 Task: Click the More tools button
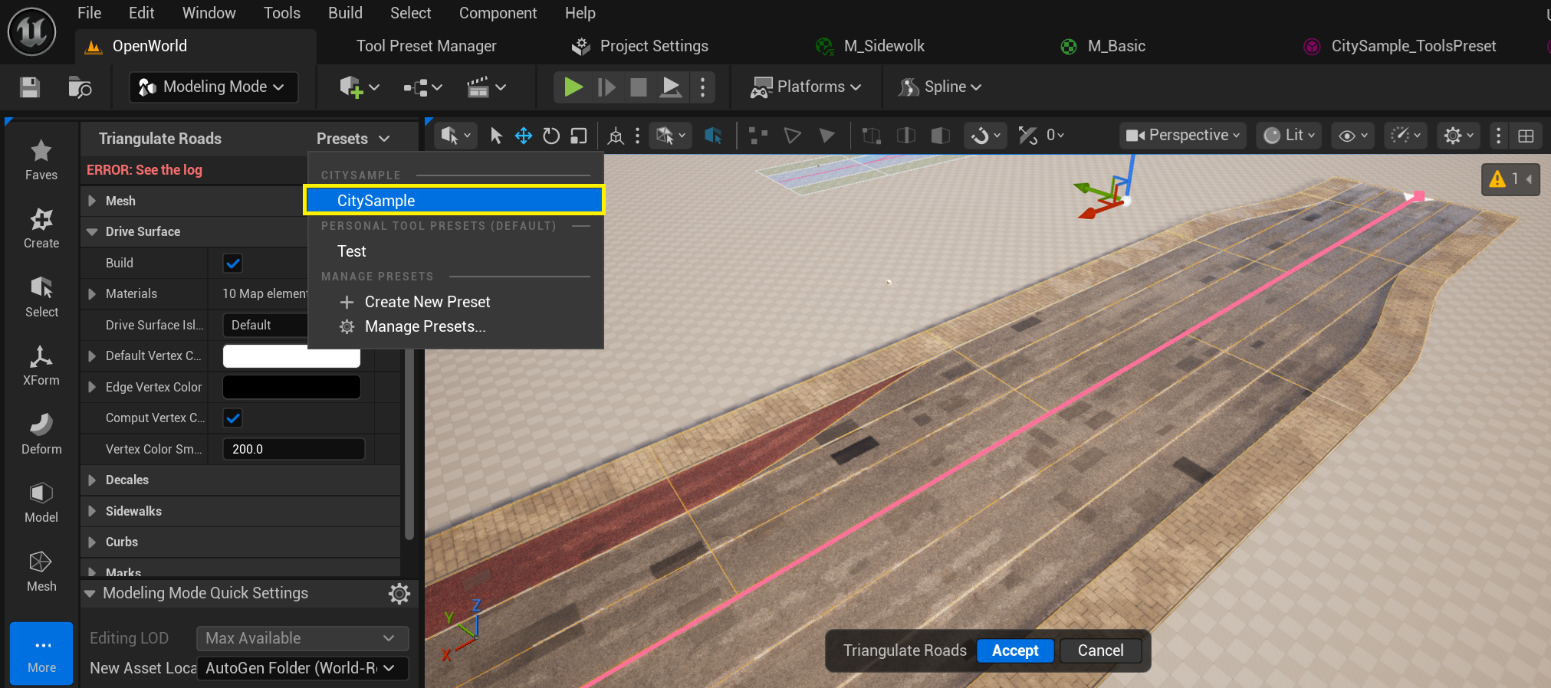tap(41, 654)
